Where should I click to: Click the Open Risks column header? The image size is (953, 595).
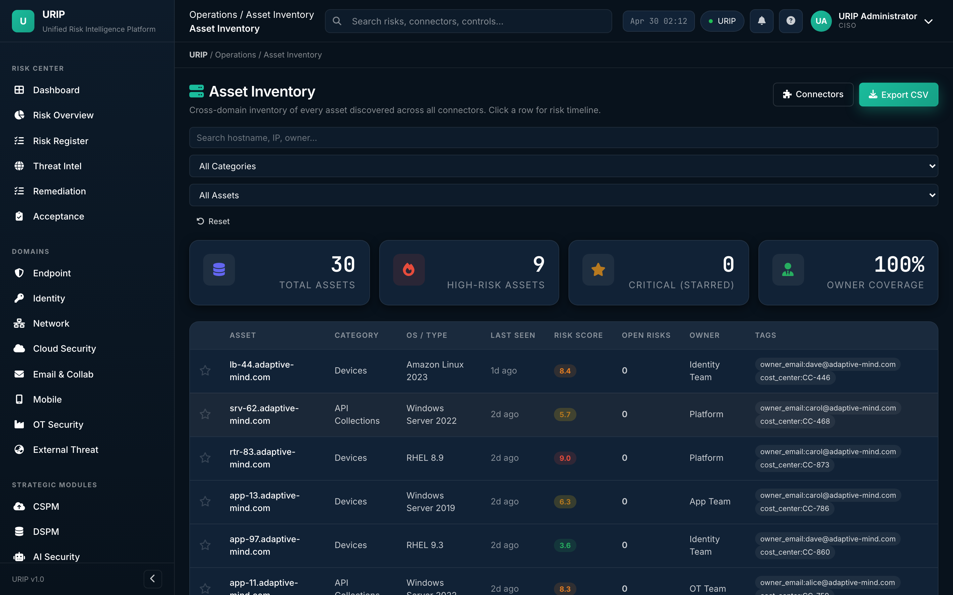646,335
